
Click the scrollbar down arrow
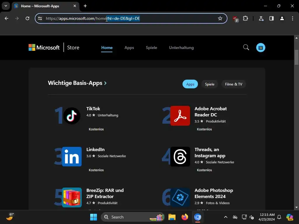click(296, 207)
